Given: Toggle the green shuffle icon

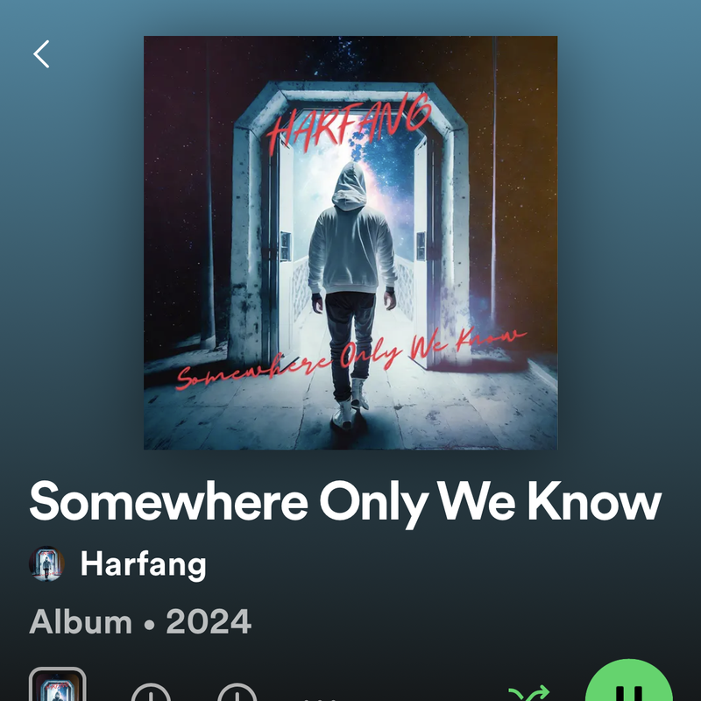Looking at the screenshot, I should (x=529, y=693).
